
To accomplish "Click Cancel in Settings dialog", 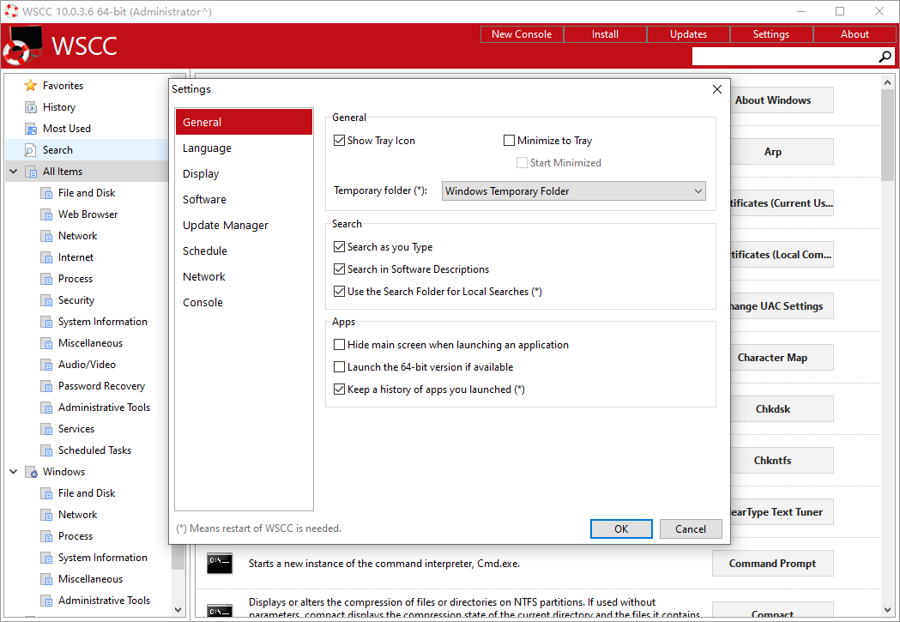I will [691, 529].
